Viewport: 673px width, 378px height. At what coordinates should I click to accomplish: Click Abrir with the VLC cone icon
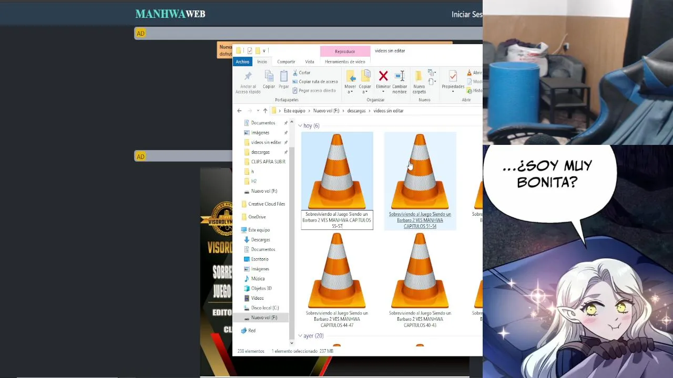tap(474, 73)
